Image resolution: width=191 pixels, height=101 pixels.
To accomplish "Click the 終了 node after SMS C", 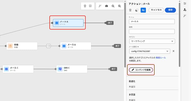I will click(114, 69).
